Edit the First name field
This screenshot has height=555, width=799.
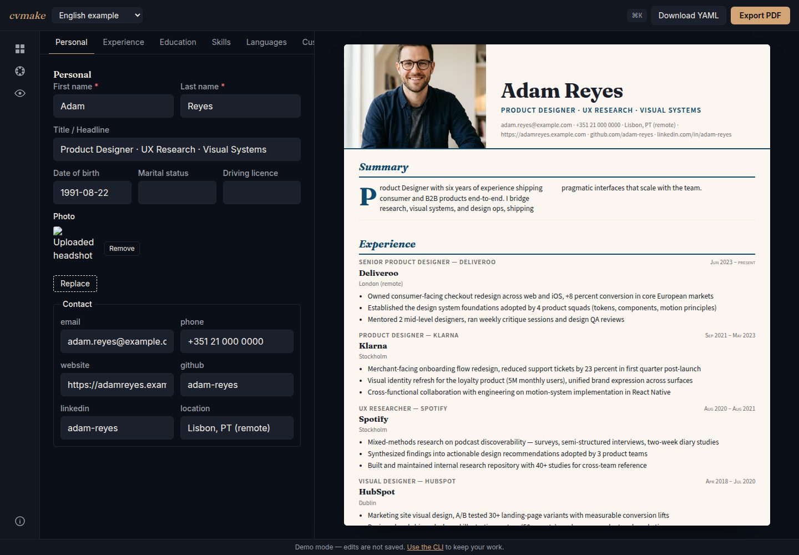113,106
